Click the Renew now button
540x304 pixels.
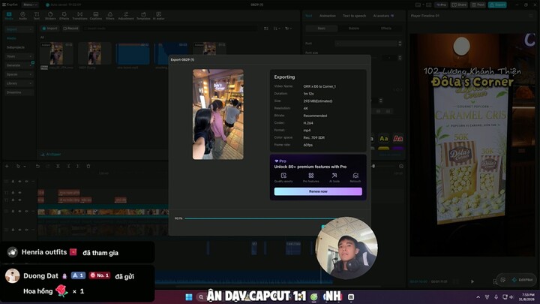(x=318, y=191)
